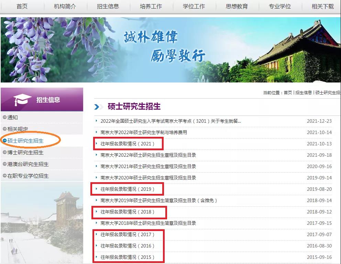Click the bullet icon beside 博士研究生招生
341x264 pixels.
click(4, 152)
